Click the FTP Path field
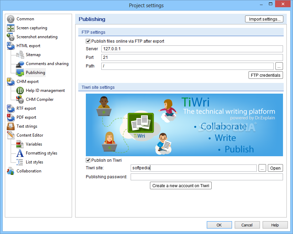 188,66
